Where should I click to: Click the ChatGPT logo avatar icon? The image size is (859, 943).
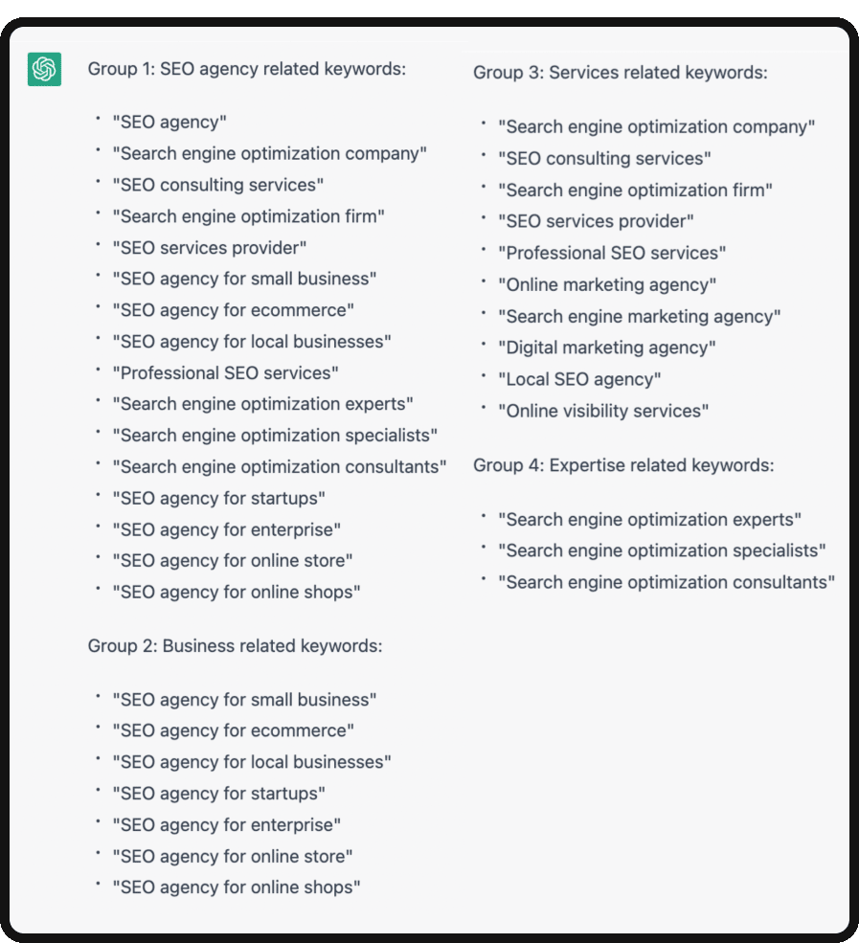pyautogui.click(x=44, y=69)
